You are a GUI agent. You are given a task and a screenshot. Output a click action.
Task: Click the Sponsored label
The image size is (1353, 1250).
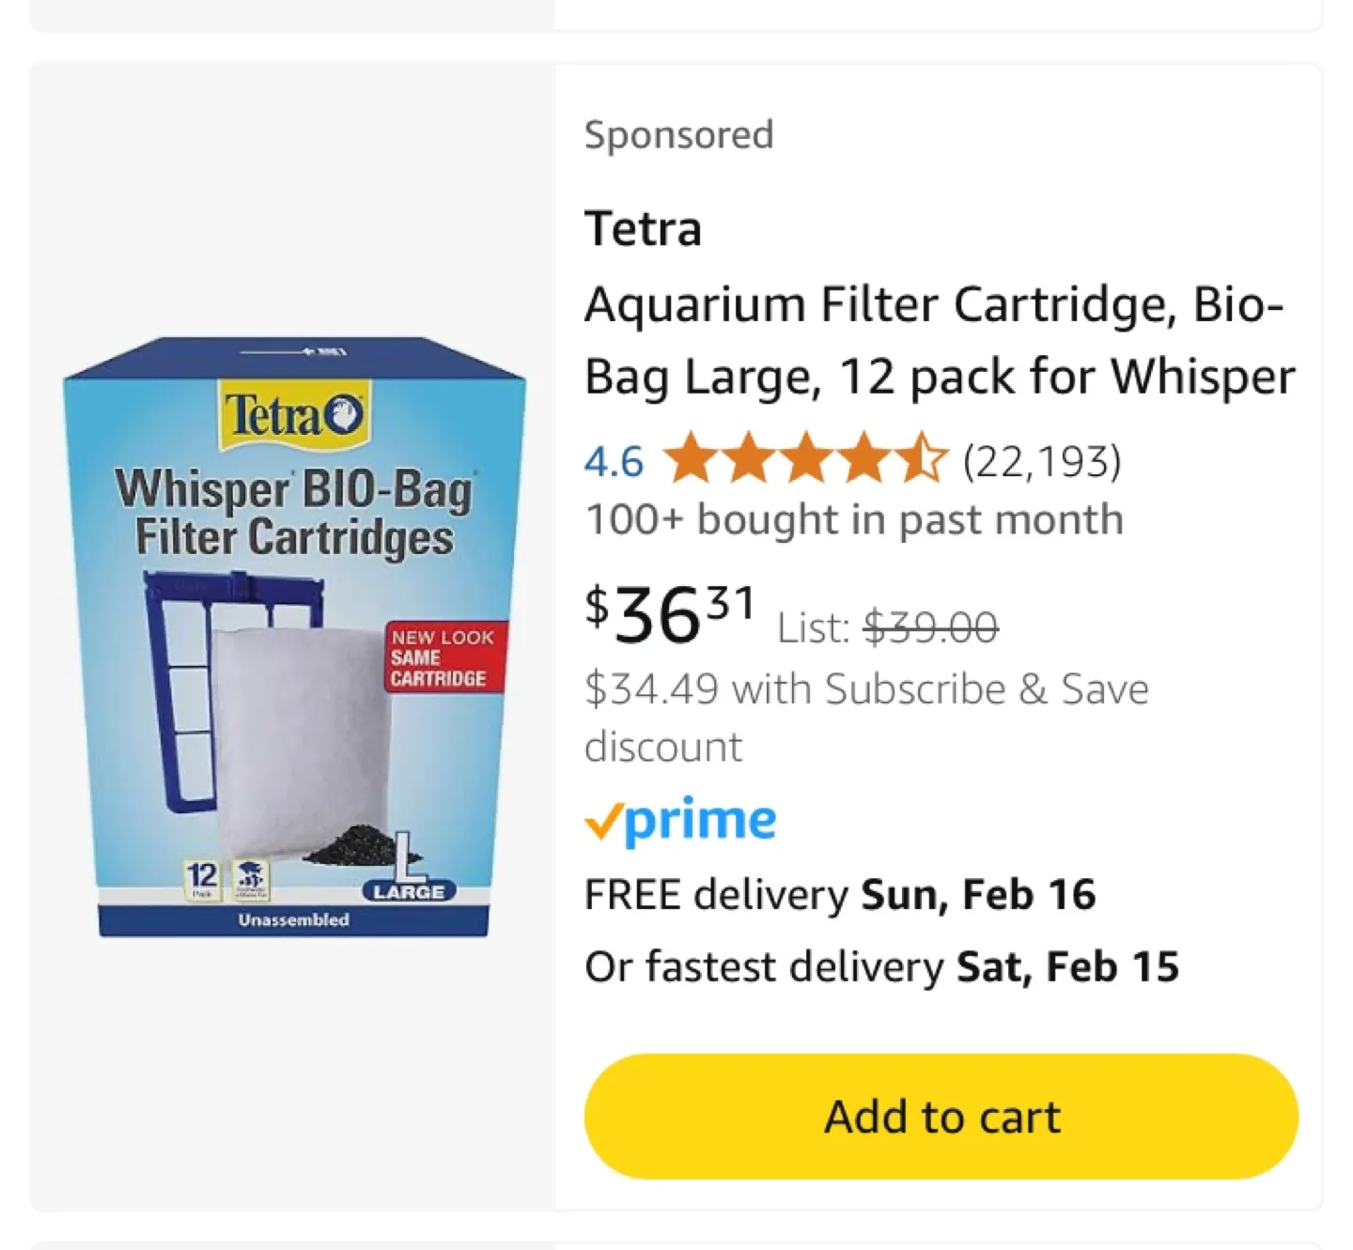coord(678,134)
